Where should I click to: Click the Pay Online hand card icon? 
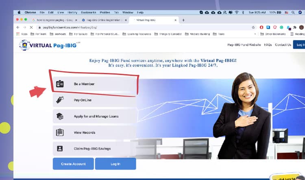tap(60, 100)
